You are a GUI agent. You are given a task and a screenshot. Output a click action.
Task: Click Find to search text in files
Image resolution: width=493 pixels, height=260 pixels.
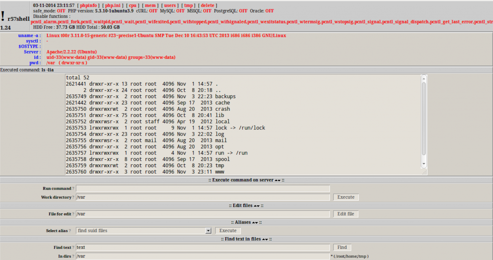[x=342, y=247]
